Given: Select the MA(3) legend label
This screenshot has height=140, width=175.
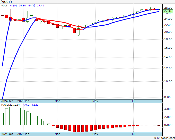Looking at the screenshot, I should pyautogui.click(x=31, y=6).
